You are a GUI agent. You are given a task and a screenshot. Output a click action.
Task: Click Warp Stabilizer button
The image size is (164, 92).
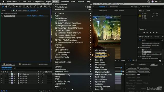click(x=144, y=68)
